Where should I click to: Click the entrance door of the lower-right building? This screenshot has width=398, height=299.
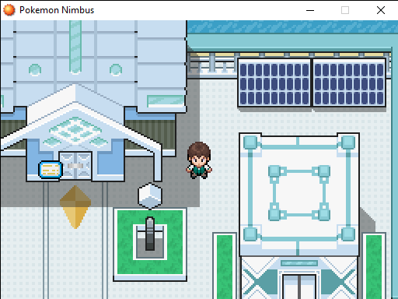coord(299,287)
